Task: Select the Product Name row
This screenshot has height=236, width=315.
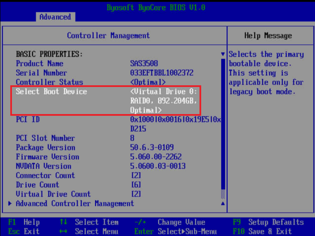Action: click(40, 64)
